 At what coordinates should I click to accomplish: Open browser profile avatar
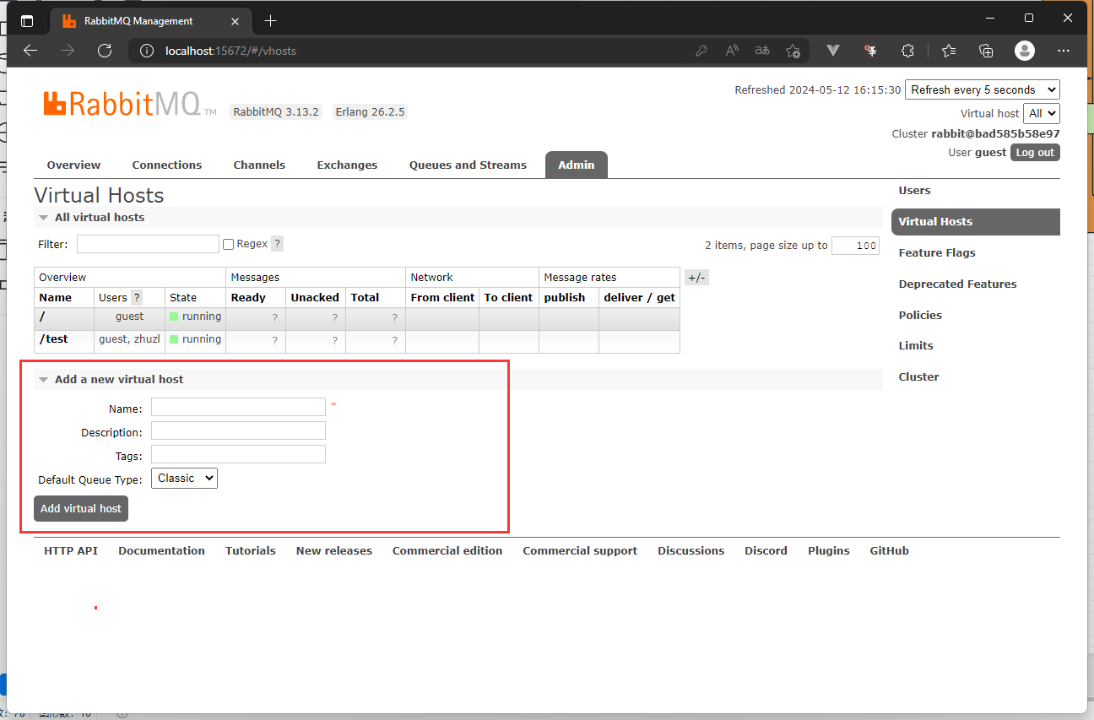tap(1025, 51)
